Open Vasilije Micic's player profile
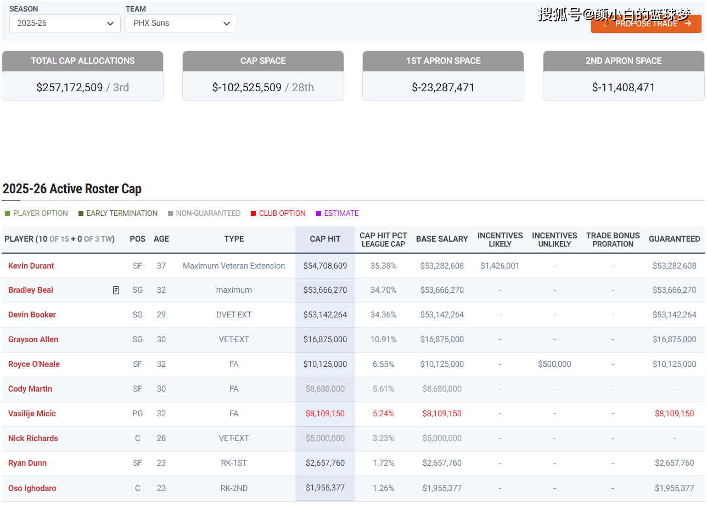This screenshot has height=508, width=707. coord(32,414)
